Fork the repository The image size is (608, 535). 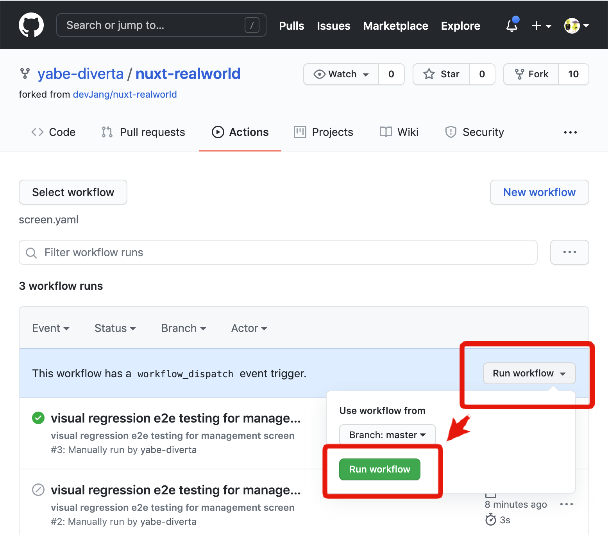coord(531,74)
